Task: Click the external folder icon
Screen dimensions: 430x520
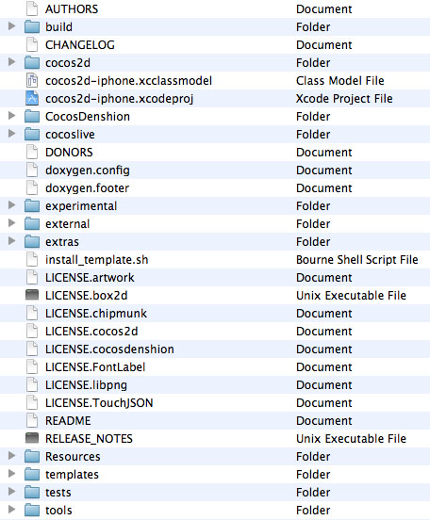Action: pos(32,223)
